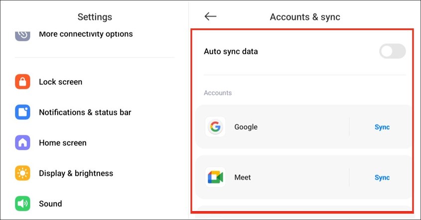Screen dimensions: 421x220
Task: Open the Meet account entry
Action: (243, 177)
